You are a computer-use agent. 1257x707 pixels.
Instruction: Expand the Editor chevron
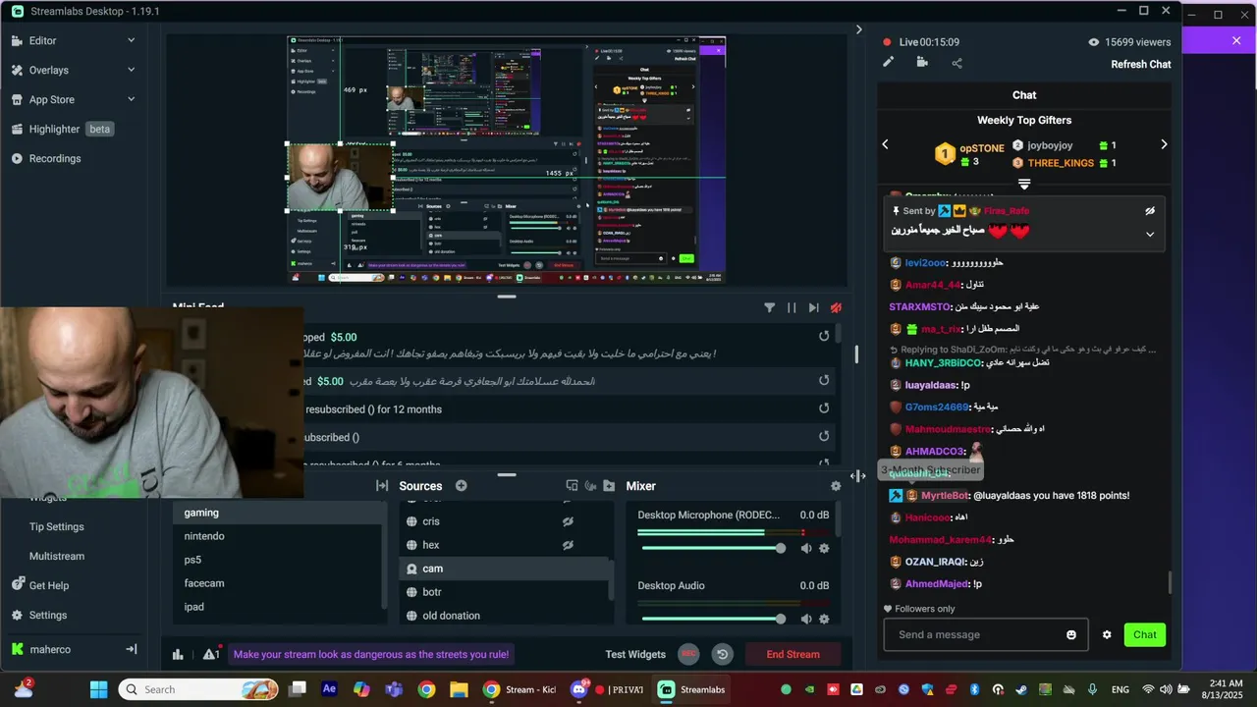point(132,40)
